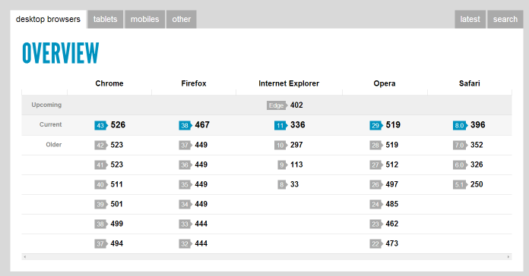Click the Edge upcoming version badge
This screenshot has width=529, height=276.
click(x=277, y=105)
